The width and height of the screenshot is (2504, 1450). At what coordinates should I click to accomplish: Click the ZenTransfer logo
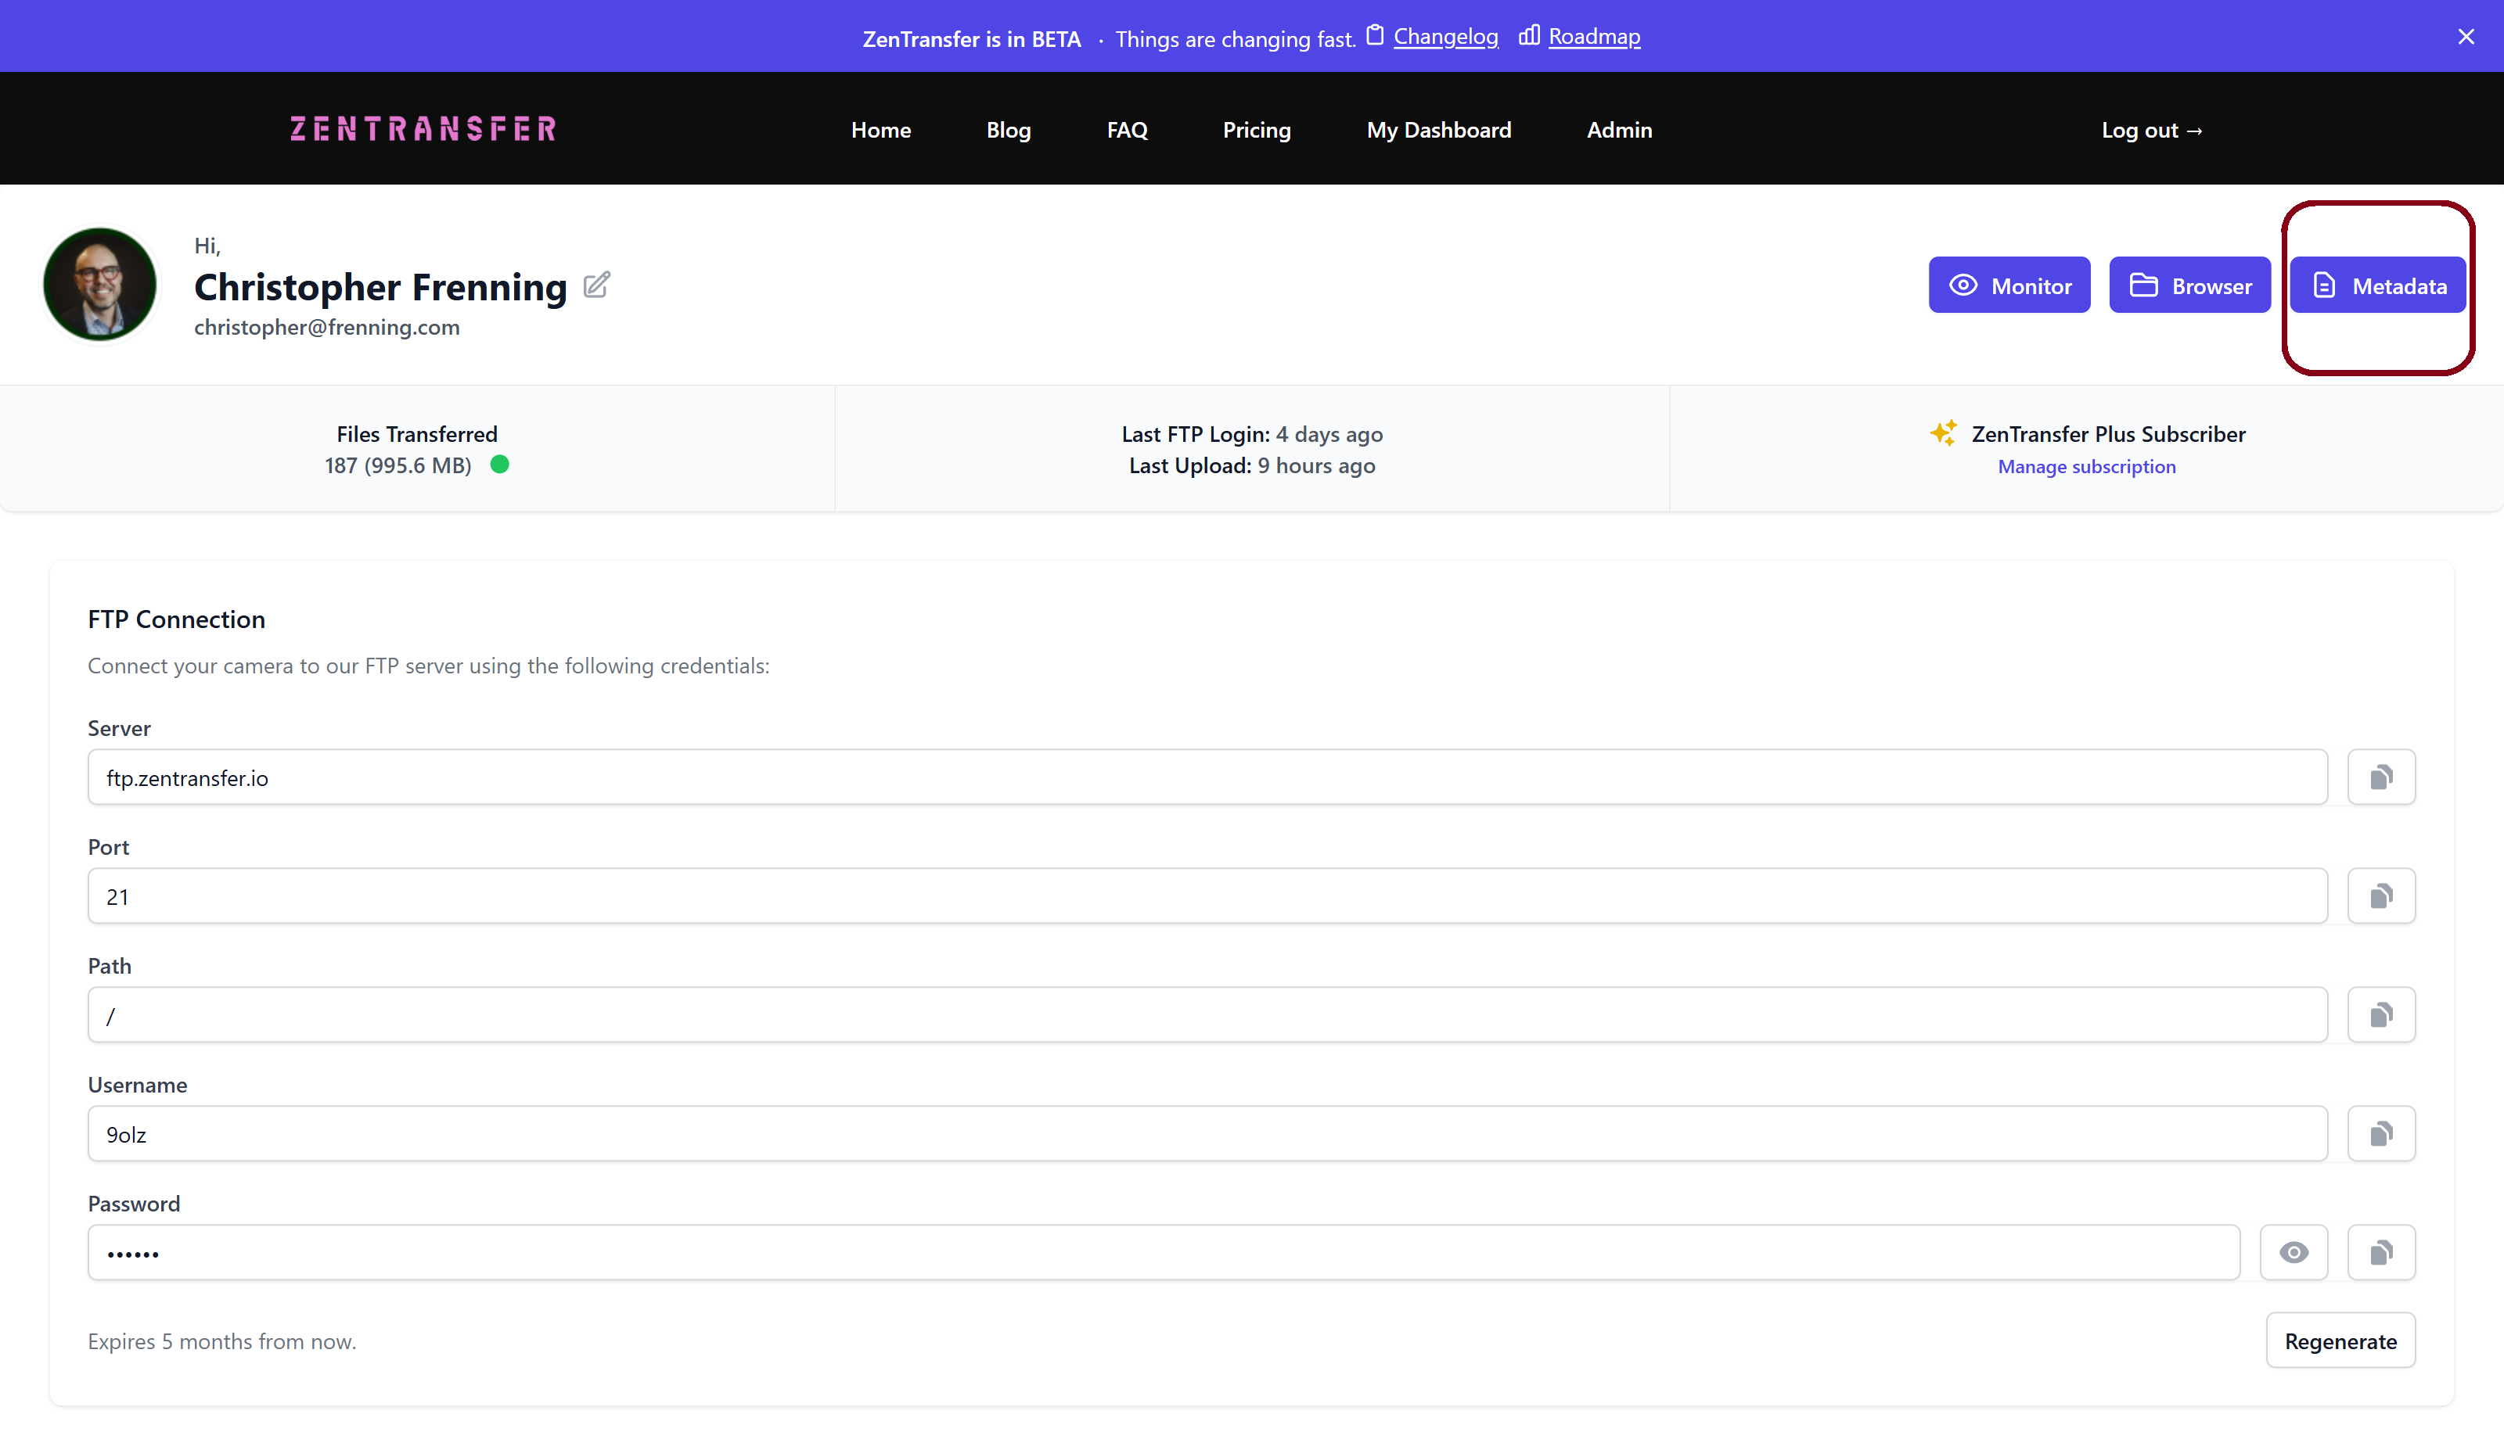tap(423, 129)
